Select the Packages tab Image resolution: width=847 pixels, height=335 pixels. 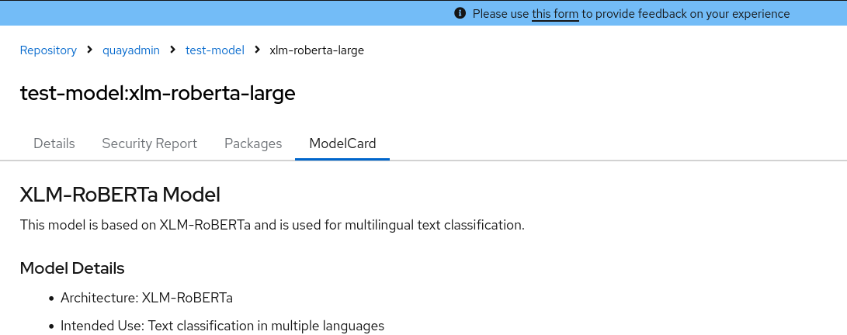coord(253,143)
